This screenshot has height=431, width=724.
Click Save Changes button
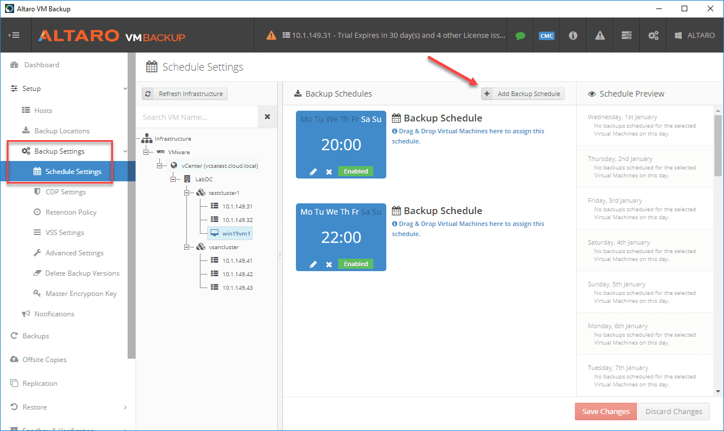(x=606, y=412)
